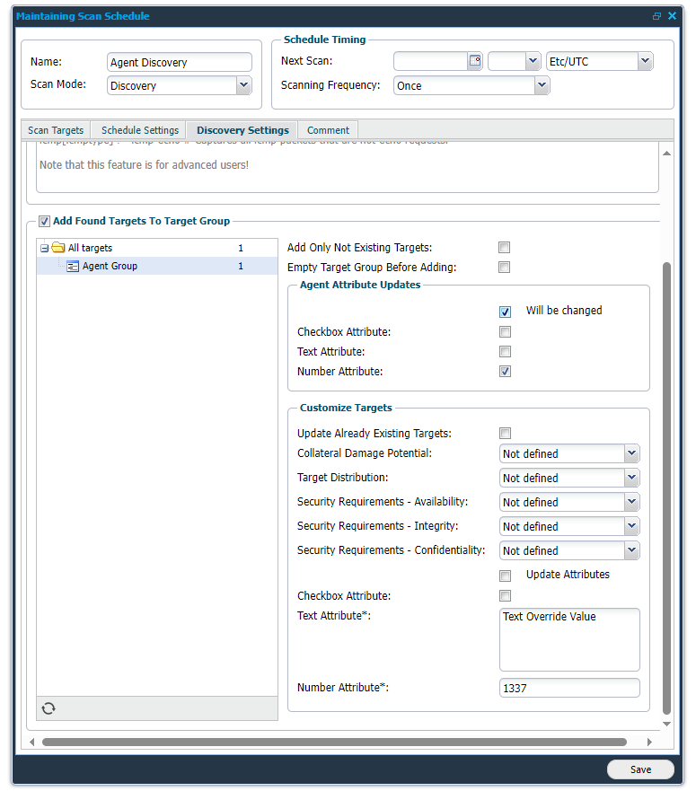Click the refresh icon below target tree
The image size is (696, 791).
click(48, 708)
